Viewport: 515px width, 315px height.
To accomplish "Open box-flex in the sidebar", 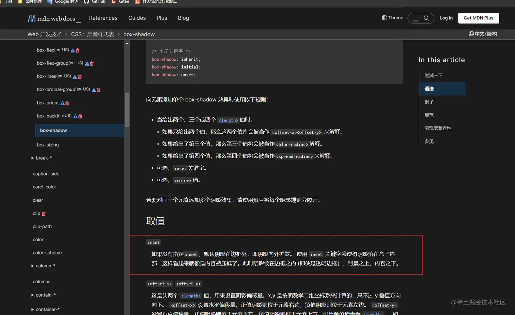I will (x=53, y=50).
